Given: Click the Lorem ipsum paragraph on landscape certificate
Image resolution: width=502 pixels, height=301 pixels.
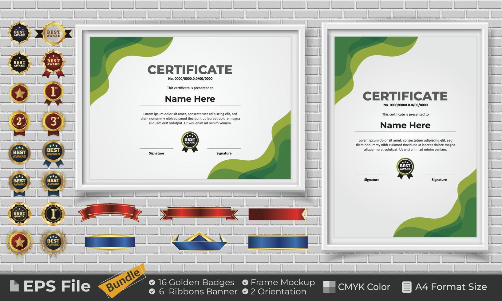Looking at the screenshot, I should [x=190, y=119].
